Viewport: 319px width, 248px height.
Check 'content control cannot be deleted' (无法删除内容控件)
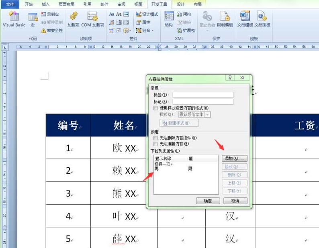155,138
